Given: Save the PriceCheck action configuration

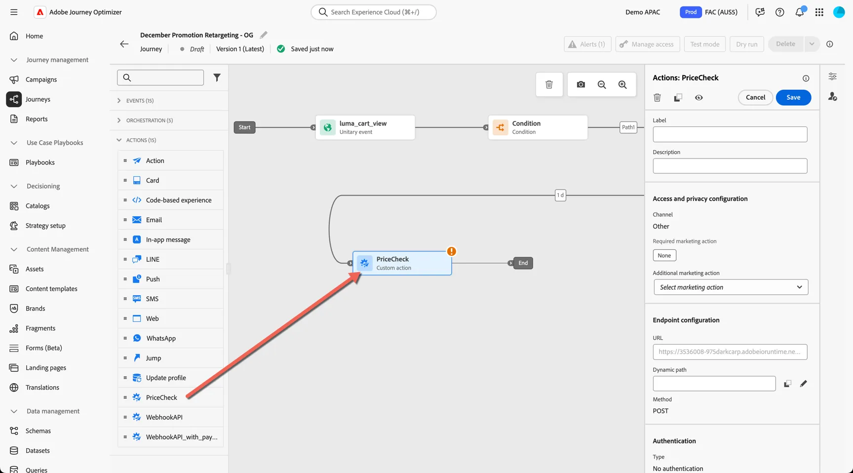Looking at the screenshot, I should [x=793, y=97].
